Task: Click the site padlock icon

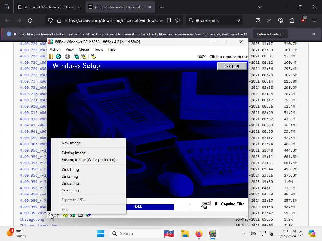Action: pos(59,20)
